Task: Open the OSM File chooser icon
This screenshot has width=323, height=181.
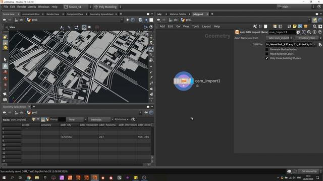Action: (320, 44)
